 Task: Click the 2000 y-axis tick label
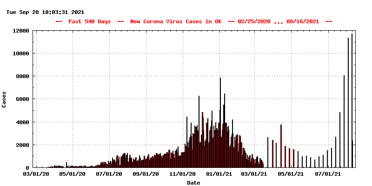tap(22, 145)
